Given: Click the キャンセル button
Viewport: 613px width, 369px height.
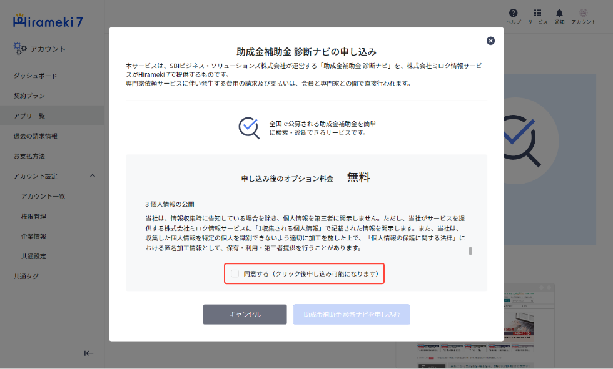Looking at the screenshot, I should point(245,315).
